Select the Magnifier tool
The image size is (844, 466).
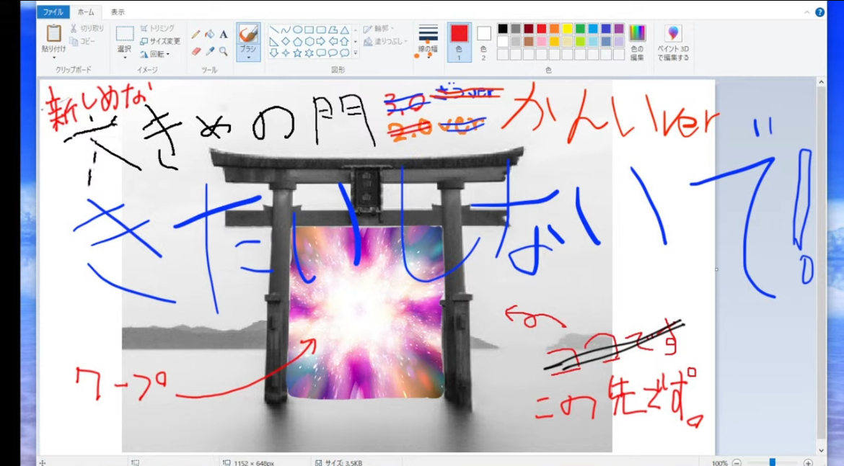click(x=224, y=51)
